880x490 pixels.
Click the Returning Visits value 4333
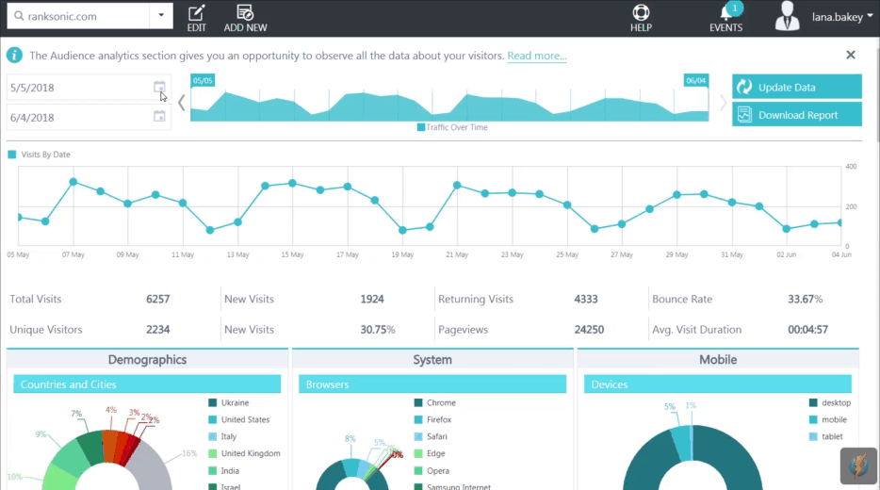pos(585,299)
